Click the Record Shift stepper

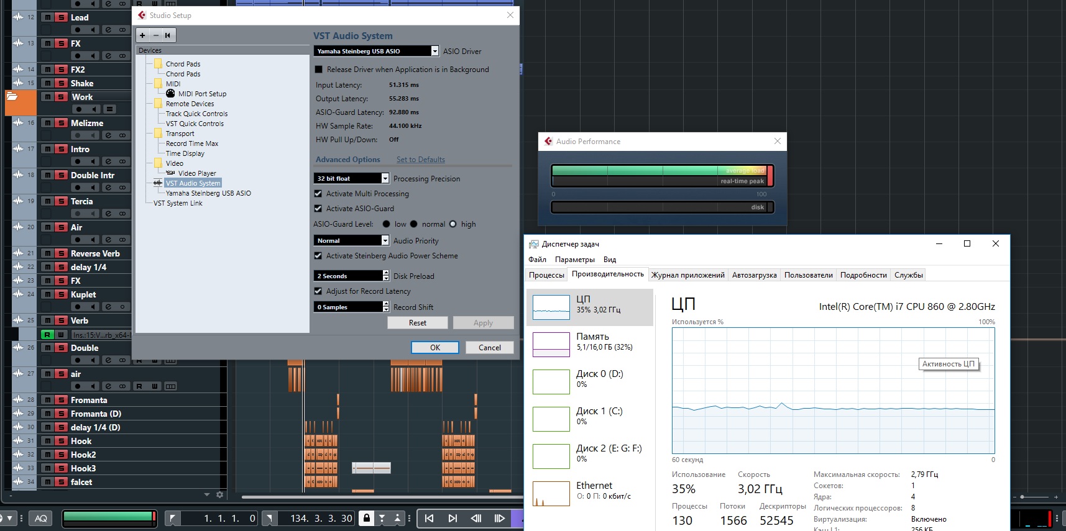(386, 307)
